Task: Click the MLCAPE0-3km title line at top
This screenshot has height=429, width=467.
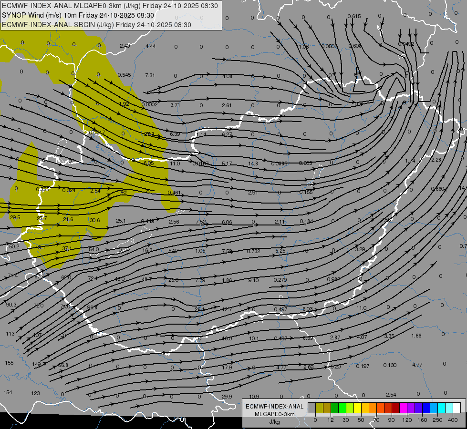Action: point(110,6)
